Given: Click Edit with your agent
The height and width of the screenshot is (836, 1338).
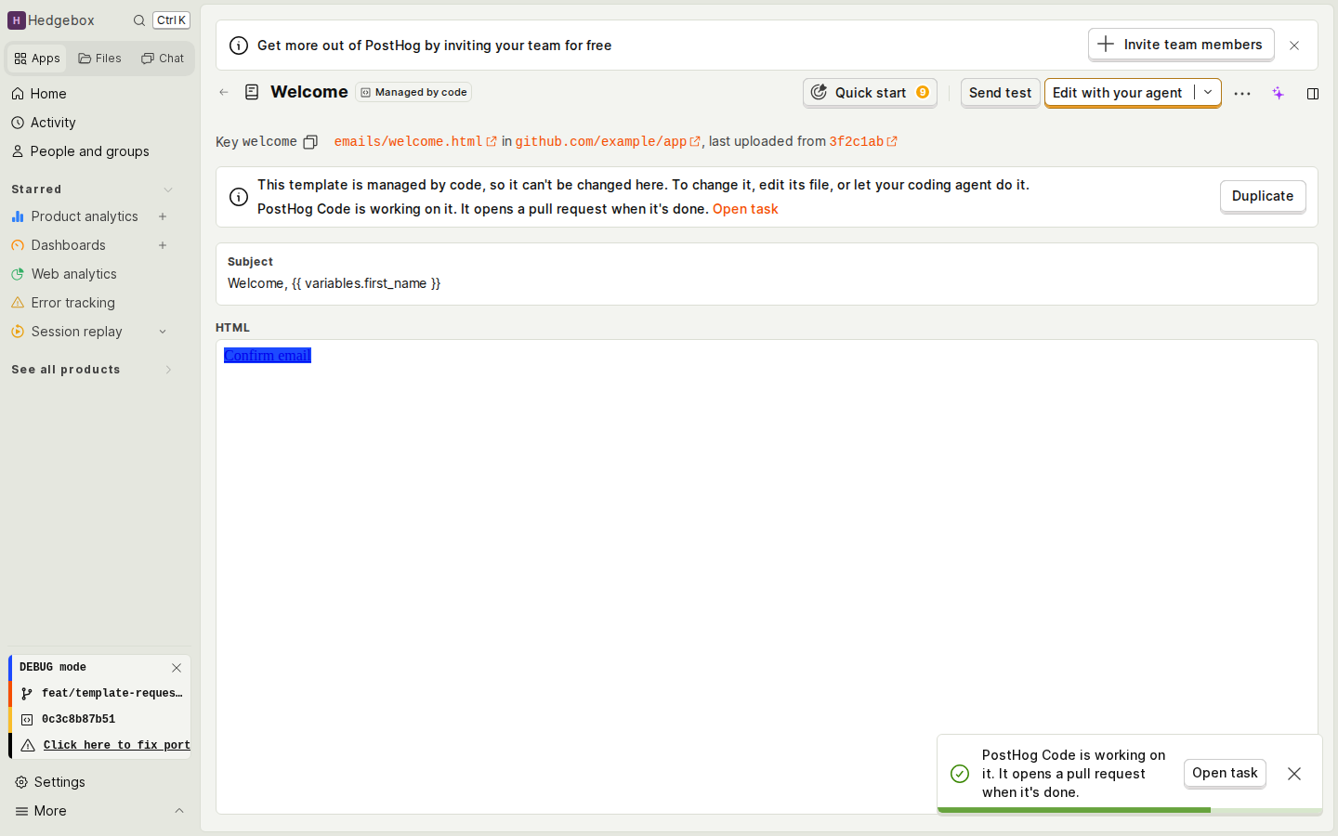Looking at the screenshot, I should tap(1118, 93).
